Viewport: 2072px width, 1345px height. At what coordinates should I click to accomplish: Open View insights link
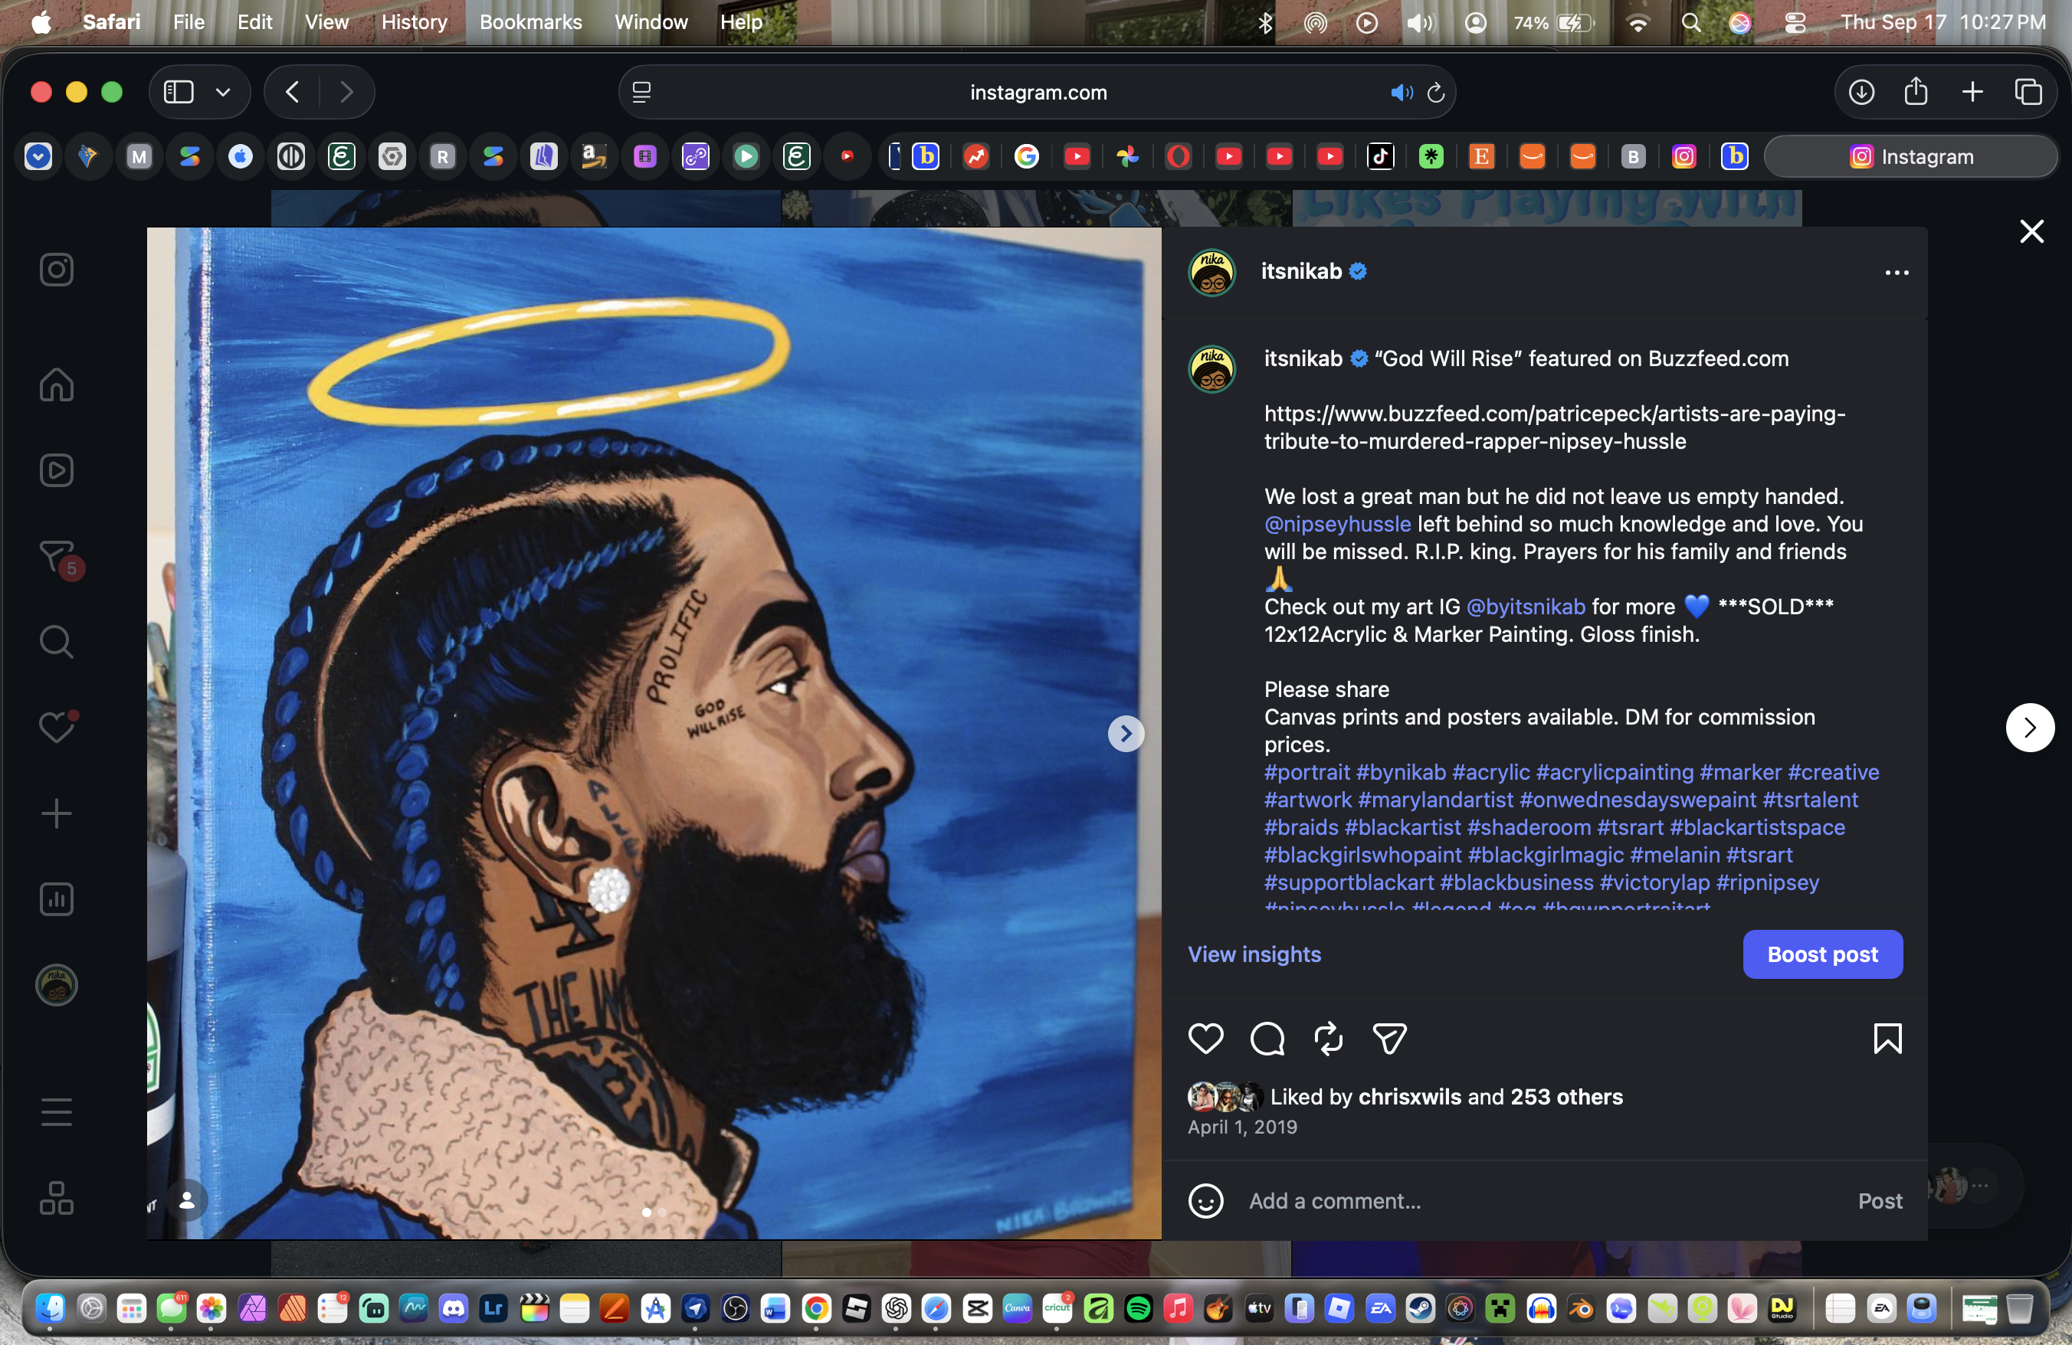1254,954
